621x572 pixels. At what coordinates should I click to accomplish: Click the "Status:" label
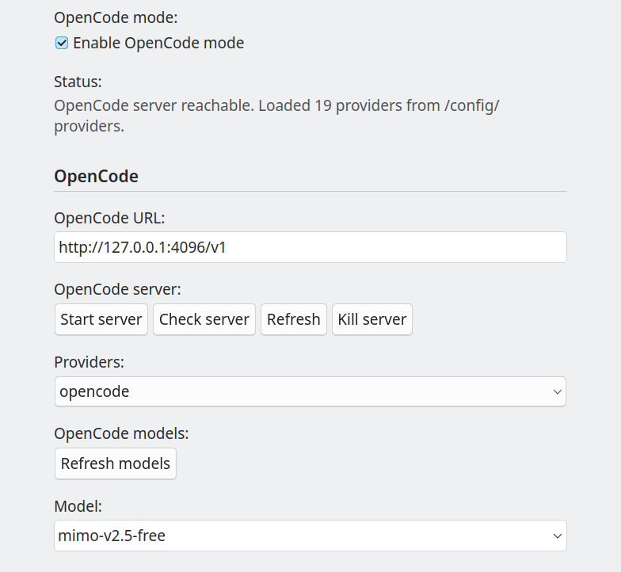point(78,82)
